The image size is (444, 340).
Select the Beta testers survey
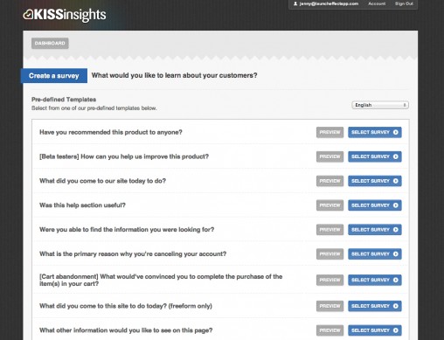(375, 156)
